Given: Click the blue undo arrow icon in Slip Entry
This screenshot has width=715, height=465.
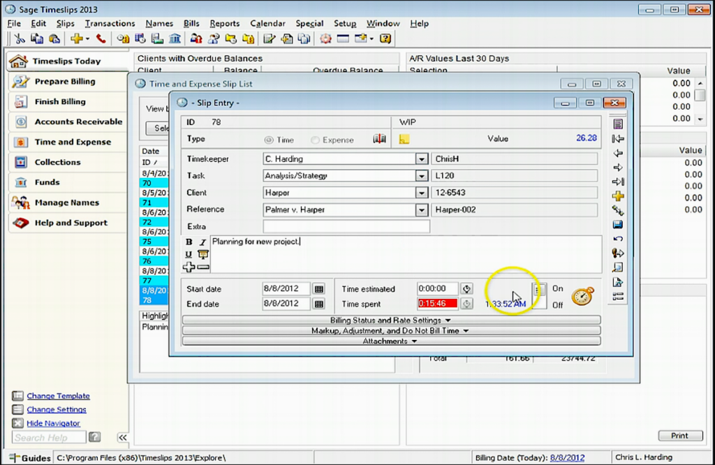Looking at the screenshot, I should click(618, 239).
